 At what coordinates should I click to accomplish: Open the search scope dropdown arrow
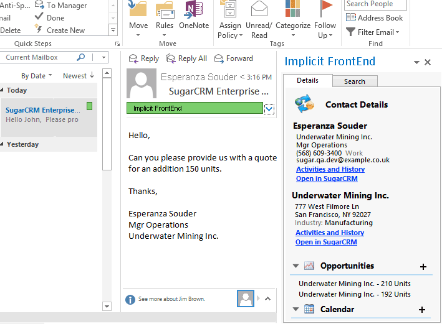pyautogui.click(x=103, y=57)
